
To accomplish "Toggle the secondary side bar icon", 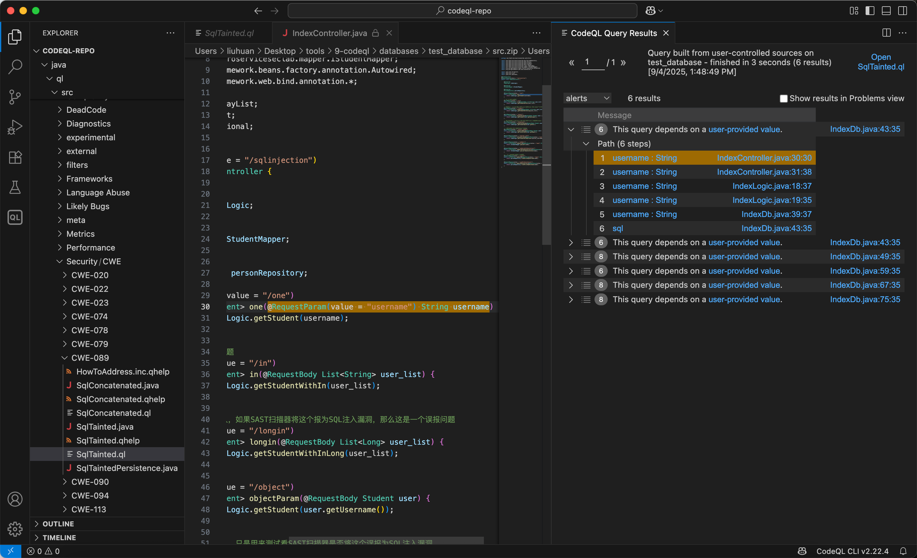I will click(903, 11).
